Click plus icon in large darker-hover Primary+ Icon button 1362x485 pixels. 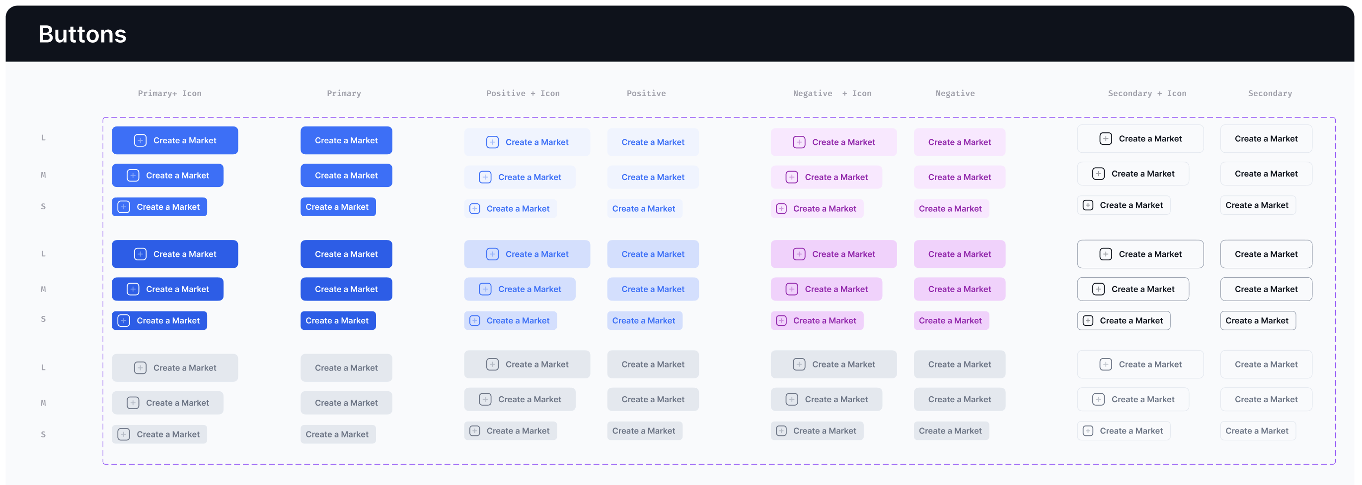[x=140, y=254]
